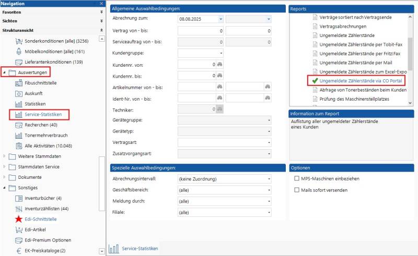Image resolution: width=418 pixels, height=256 pixels.
Task: Collapse the Auswertungen tree folder
Action: (x=4, y=72)
